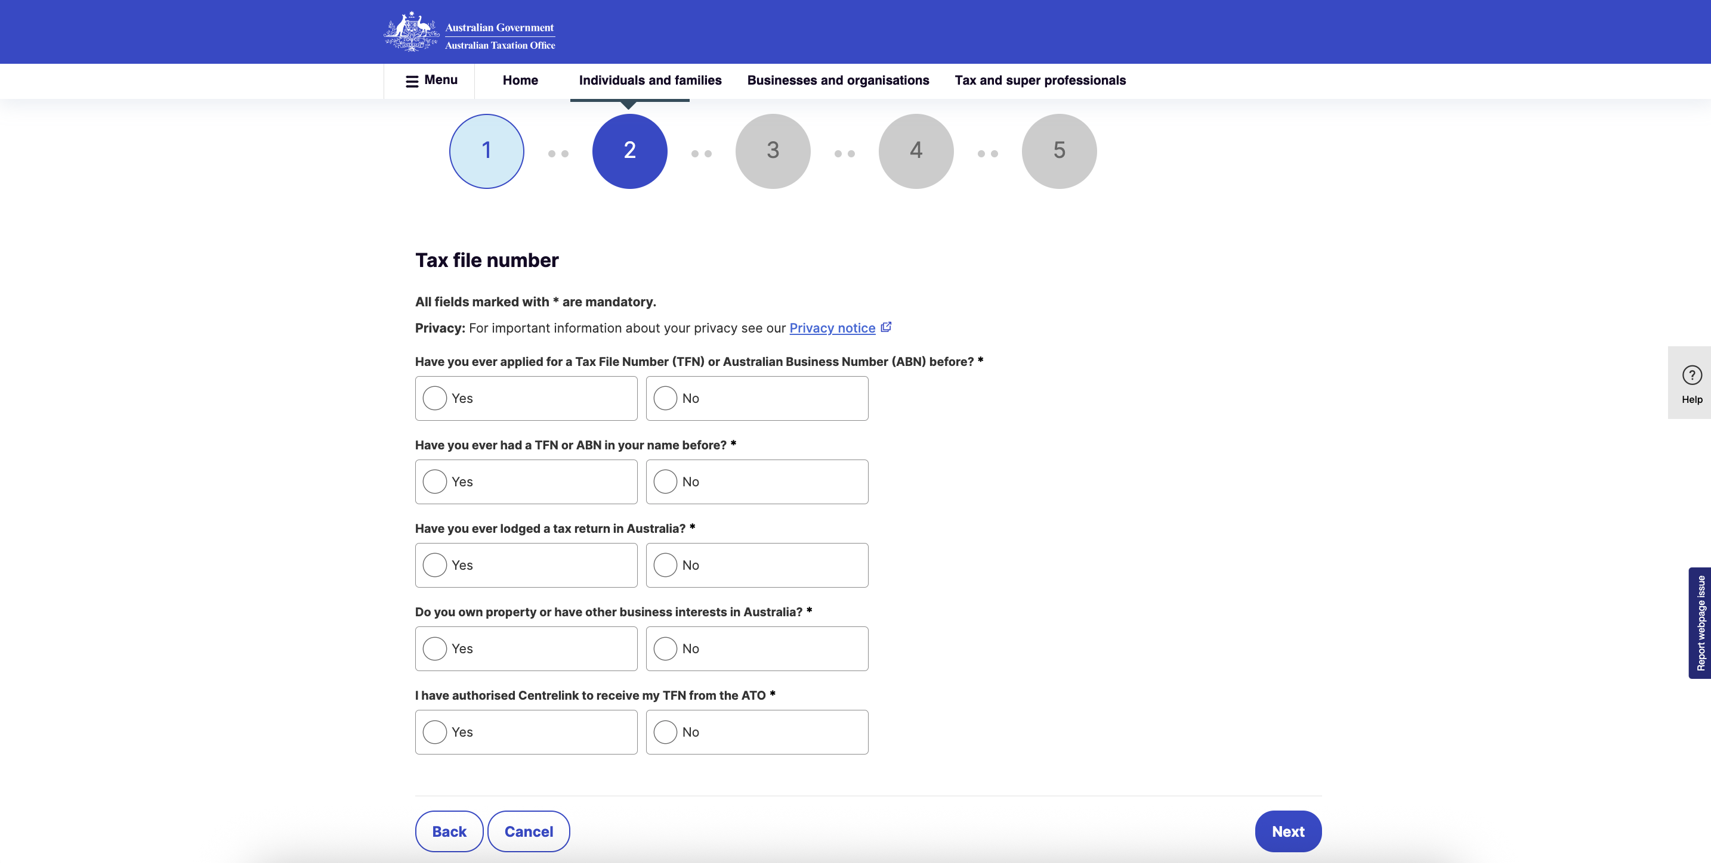Select Yes for authorised Centrelink to receive TFN
Viewport: 1711px width, 863px height.
(435, 732)
